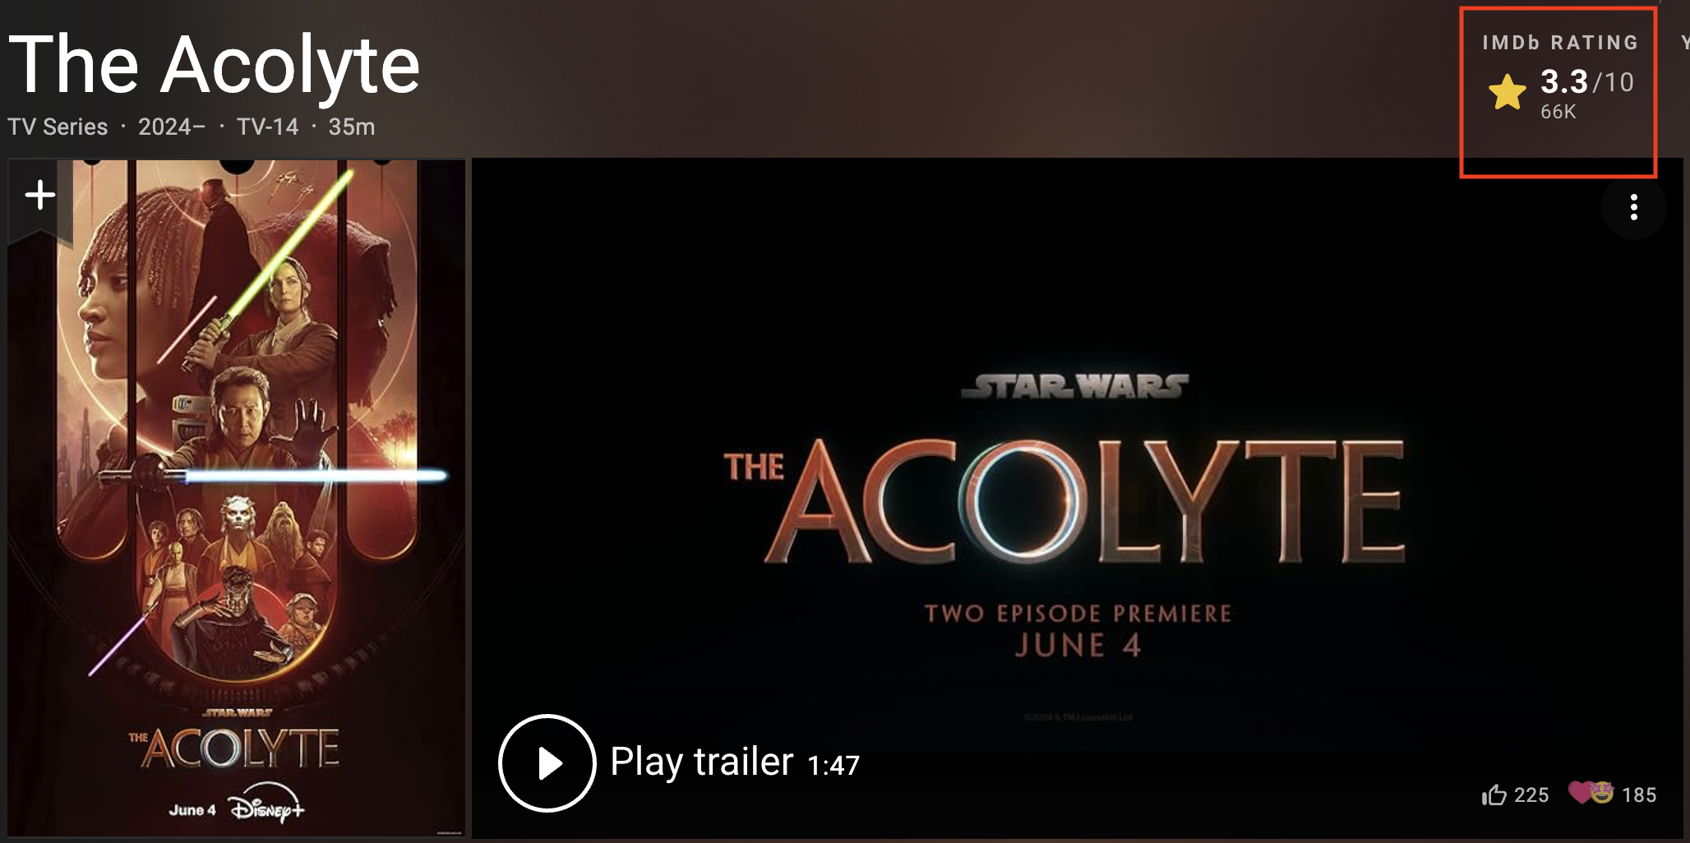Like the trailer with the thumbs-up icon
Screen dimensions: 1690x843
(x=1494, y=795)
